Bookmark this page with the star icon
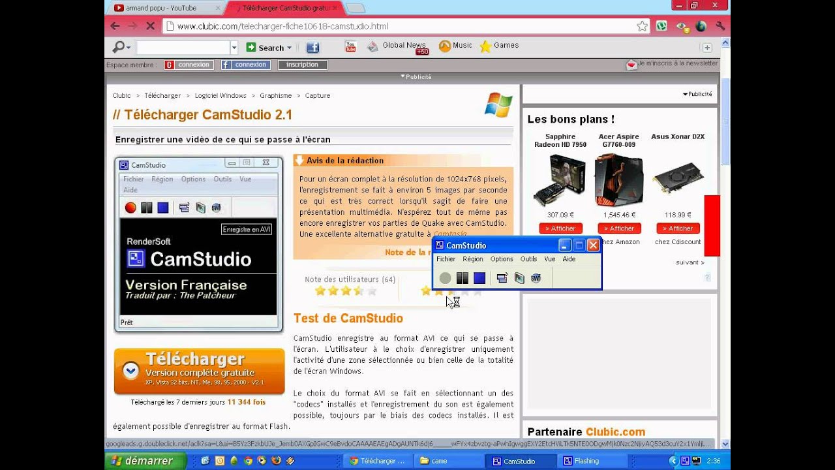The width and height of the screenshot is (835, 470). (x=643, y=26)
